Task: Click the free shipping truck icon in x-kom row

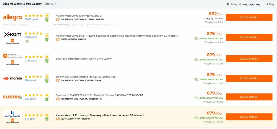Action: click(196, 38)
